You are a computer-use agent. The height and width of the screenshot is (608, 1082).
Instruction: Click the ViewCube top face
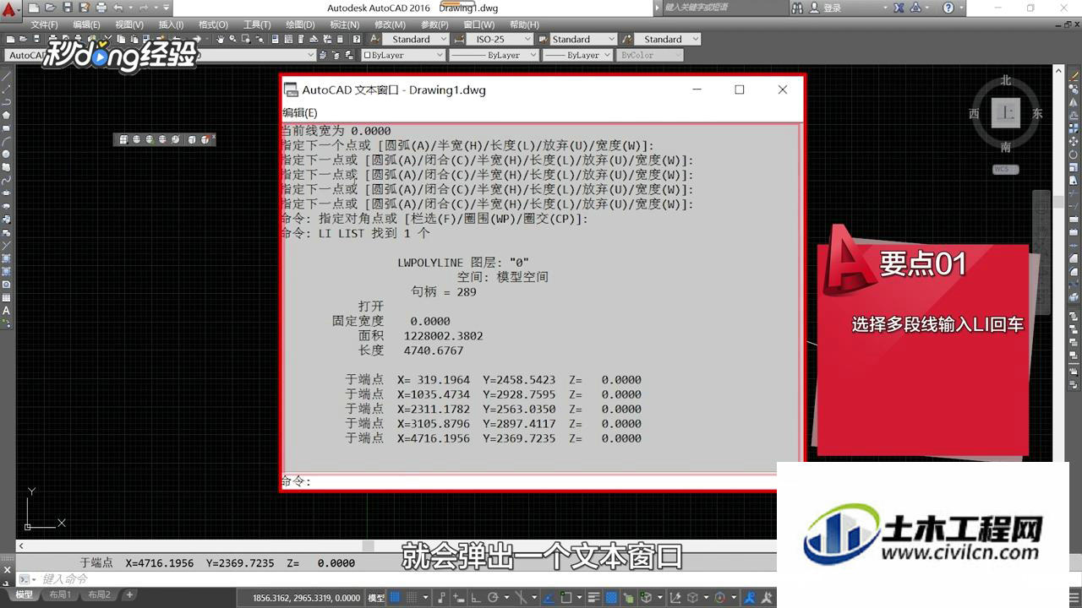(1006, 112)
